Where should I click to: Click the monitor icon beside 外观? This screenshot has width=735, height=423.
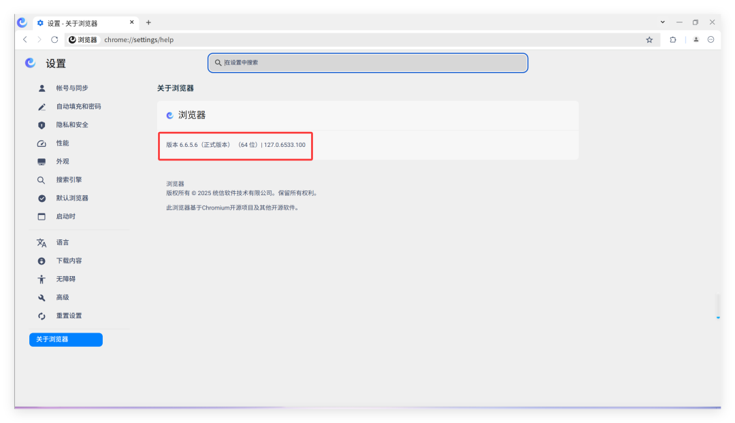(x=42, y=162)
